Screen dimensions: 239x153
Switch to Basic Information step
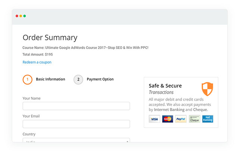coord(50,79)
